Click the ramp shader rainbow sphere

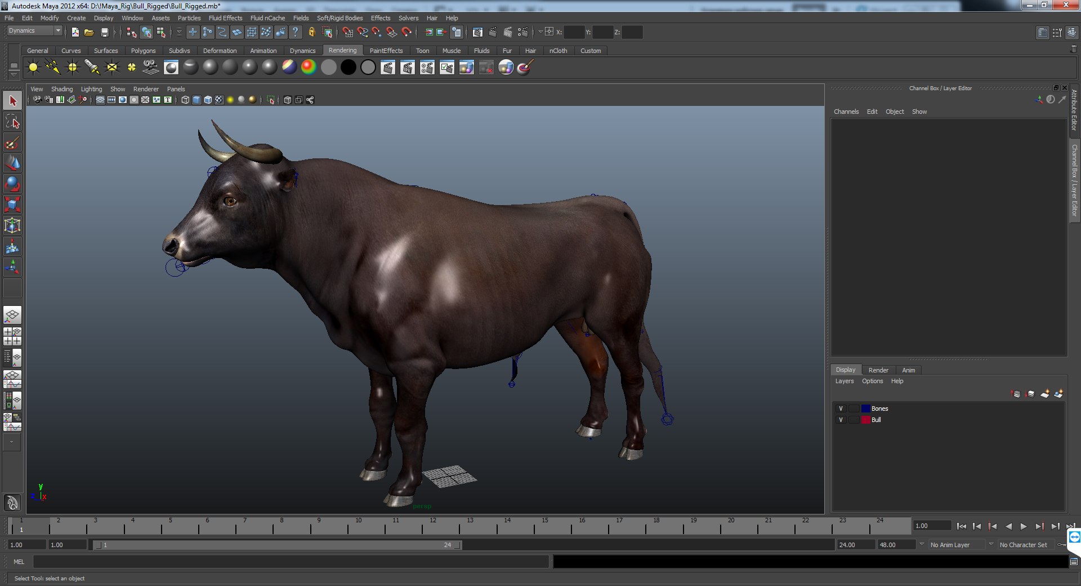tap(309, 68)
